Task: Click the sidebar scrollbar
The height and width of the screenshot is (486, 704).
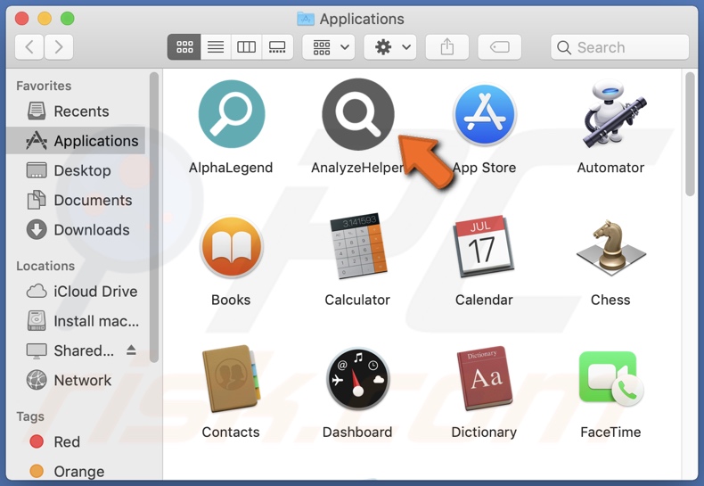Action: point(154,218)
